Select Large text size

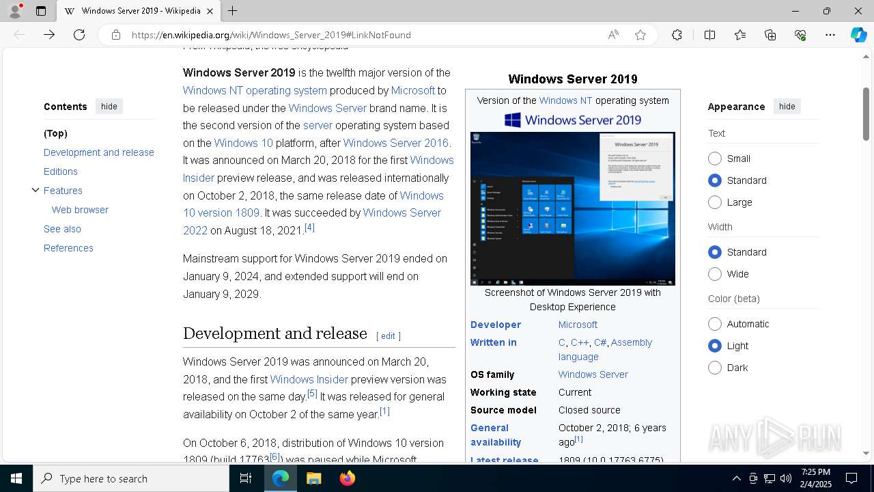[x=715, y=202]
